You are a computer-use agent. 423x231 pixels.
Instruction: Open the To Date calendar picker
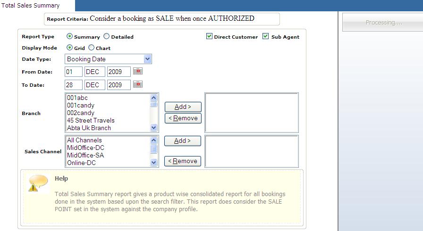pyautogui.click(x=138, y=85)
